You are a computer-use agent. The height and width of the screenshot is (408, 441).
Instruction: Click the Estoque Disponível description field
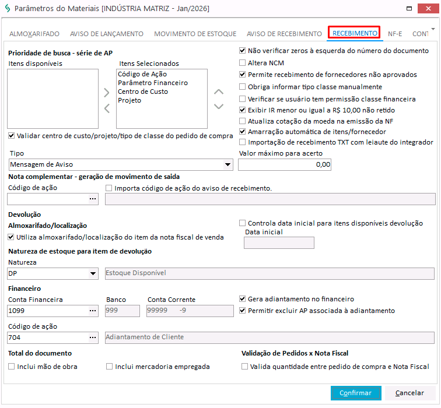269,273
